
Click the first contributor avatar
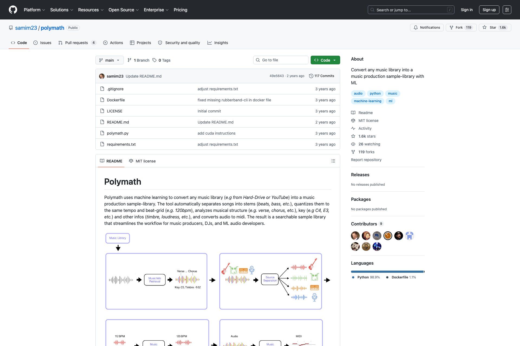355,236
